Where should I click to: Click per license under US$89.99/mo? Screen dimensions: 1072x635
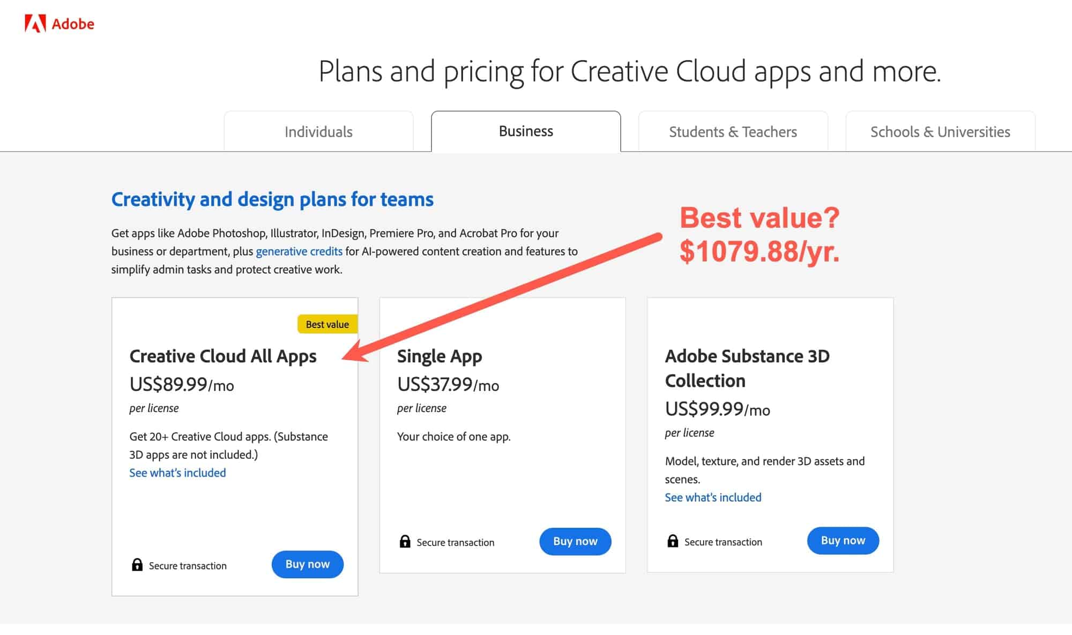tap(154, 408)
